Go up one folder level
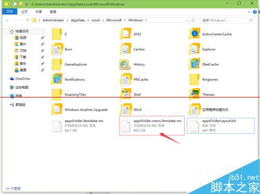The height and width of the screenshot is (194, 260). [28, 20]
